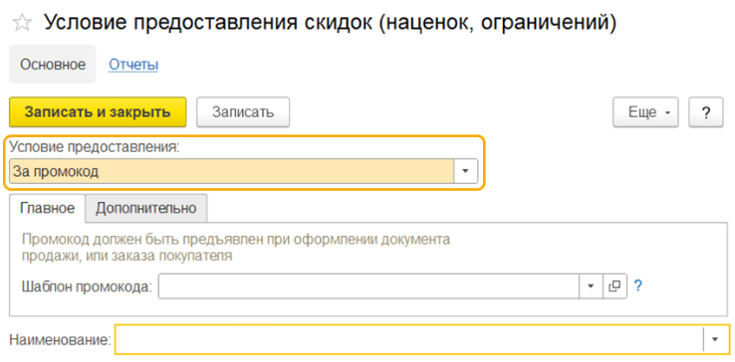Expand the Условие предоставления dropdown arrow
Image resolution: width=735 pixels, height=362 pixels.
point(465,171)
